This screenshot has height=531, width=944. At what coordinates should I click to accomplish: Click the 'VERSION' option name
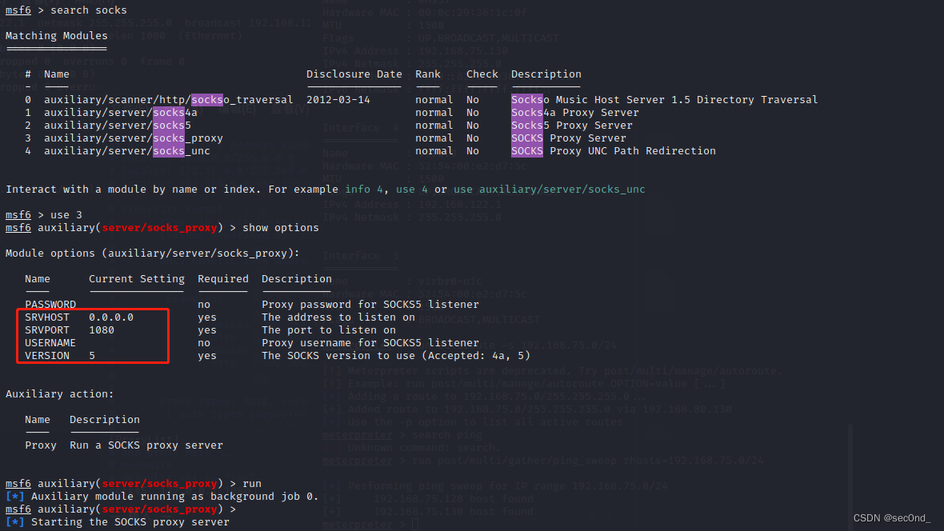(47, 356)
